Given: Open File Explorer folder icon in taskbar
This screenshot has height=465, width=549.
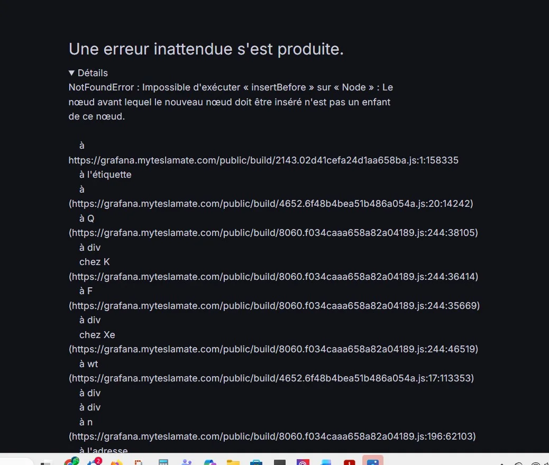Looking at the screenshot, I should pyautogui.click(x=233, y=462).
